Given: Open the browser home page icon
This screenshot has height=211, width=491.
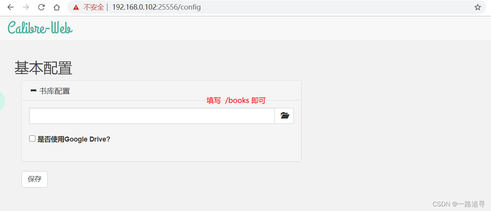Looking at the screenshot, I should (57, 7).
